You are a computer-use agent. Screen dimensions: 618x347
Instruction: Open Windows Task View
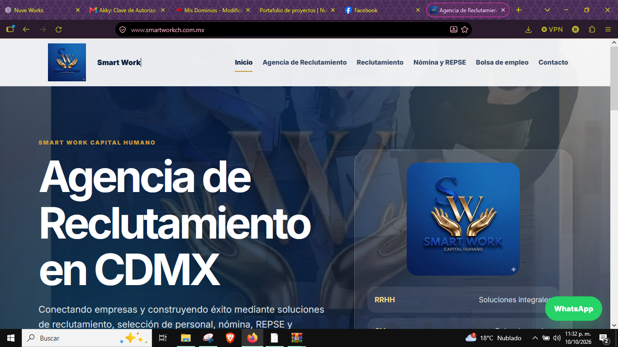pyautogui.click(x=163, y=338)
